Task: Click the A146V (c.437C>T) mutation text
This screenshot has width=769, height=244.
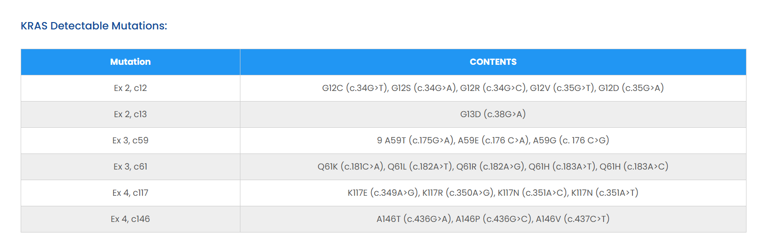Action: point(573,219)
